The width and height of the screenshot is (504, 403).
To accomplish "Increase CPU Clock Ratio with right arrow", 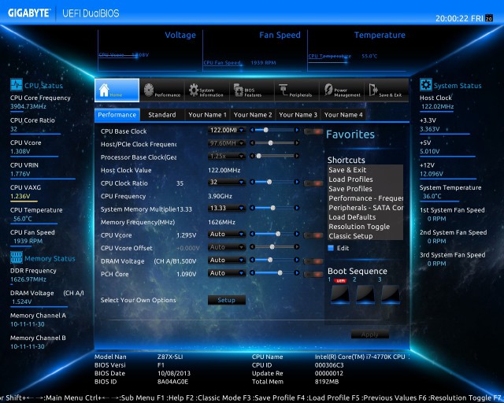I will point(297,182).
